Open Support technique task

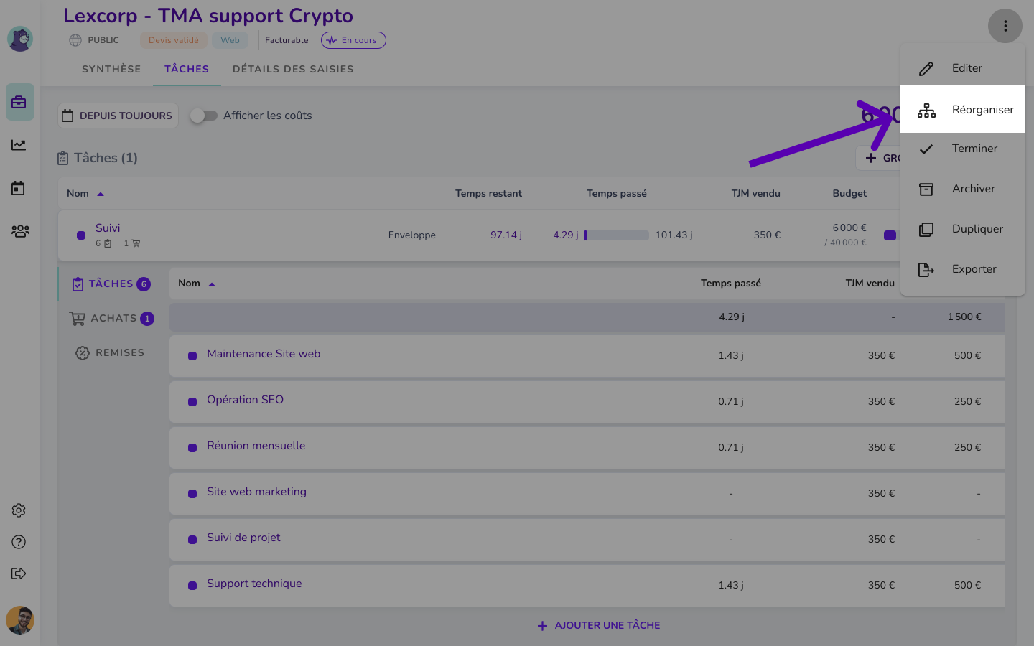[x=254, y=584]
